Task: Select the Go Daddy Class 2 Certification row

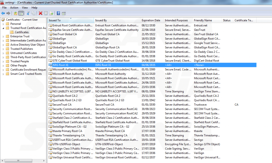Action: coord(152,52)
